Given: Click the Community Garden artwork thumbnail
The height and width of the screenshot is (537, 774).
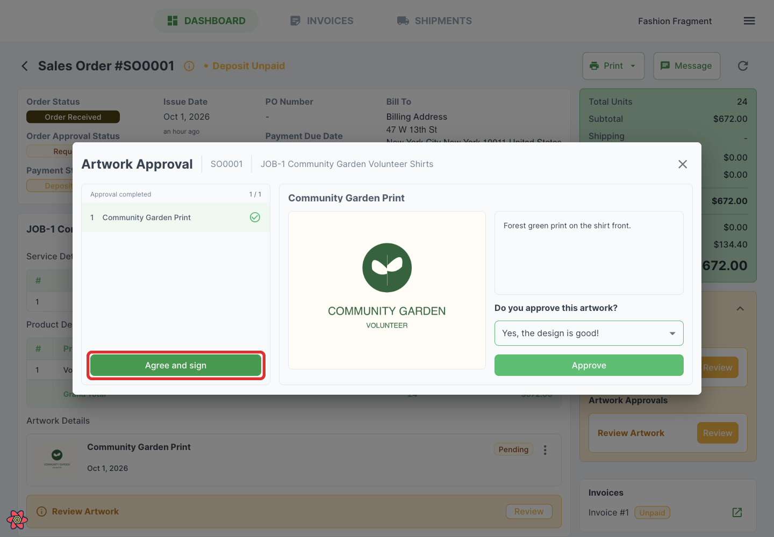Looking at the screenshot, I should (x=57, y=458).
